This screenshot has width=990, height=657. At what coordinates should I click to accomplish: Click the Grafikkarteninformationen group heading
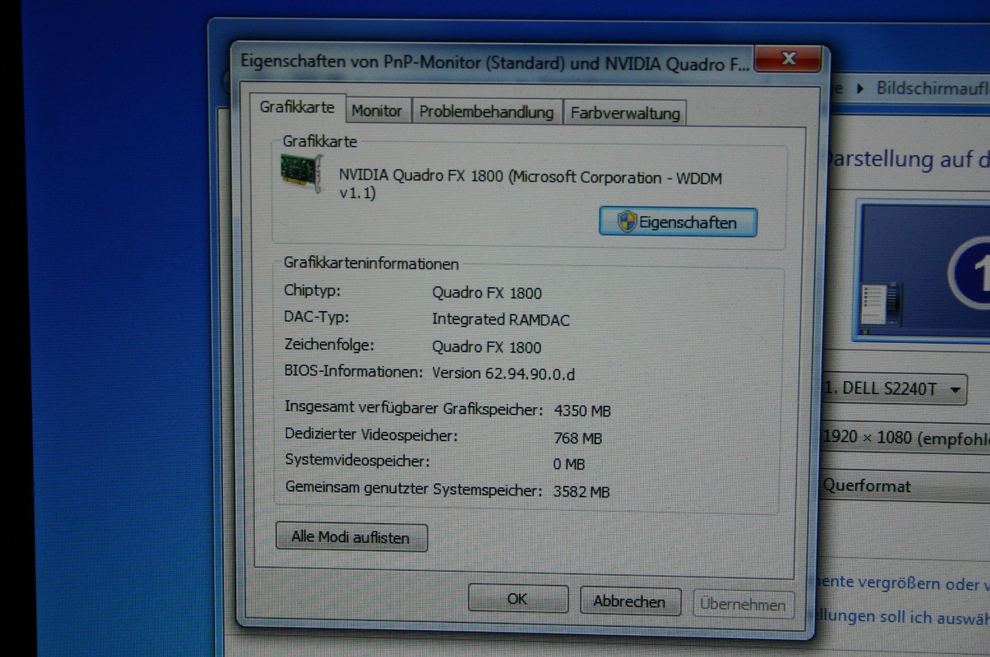click(371, 263)
